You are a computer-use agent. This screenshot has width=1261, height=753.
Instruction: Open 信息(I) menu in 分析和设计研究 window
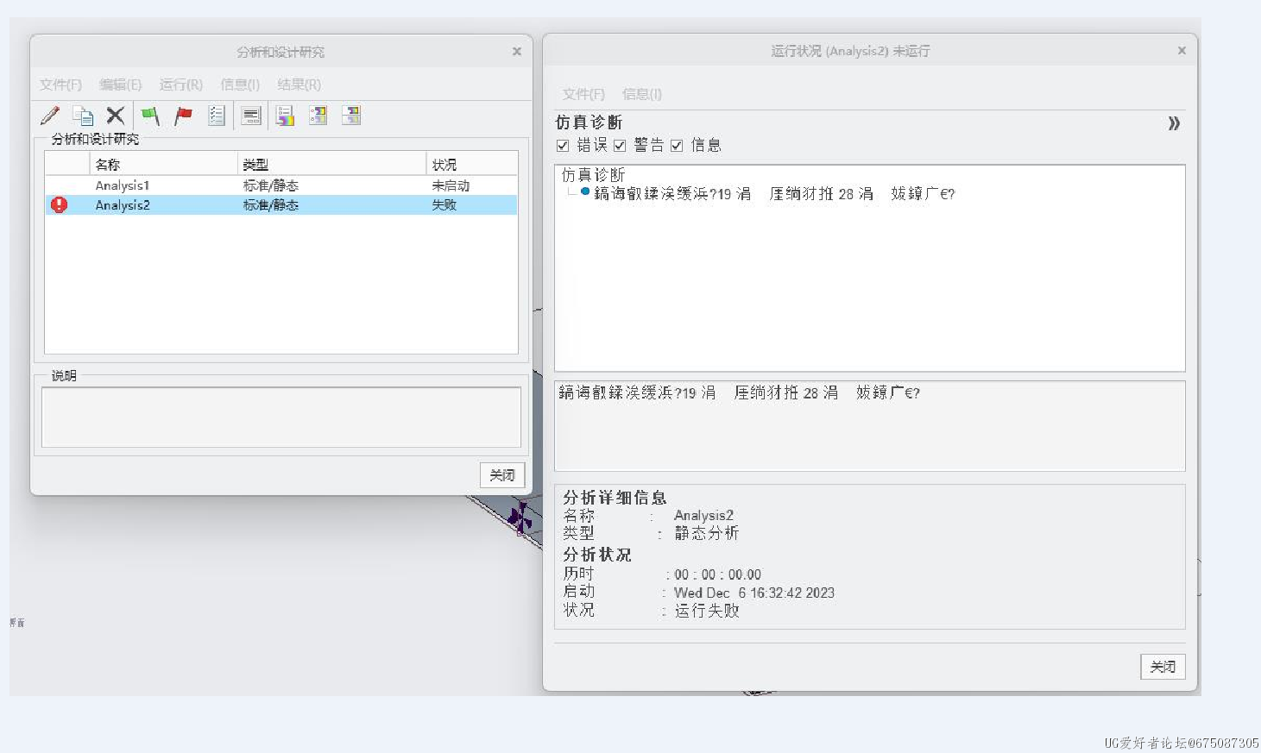(240, 85)
